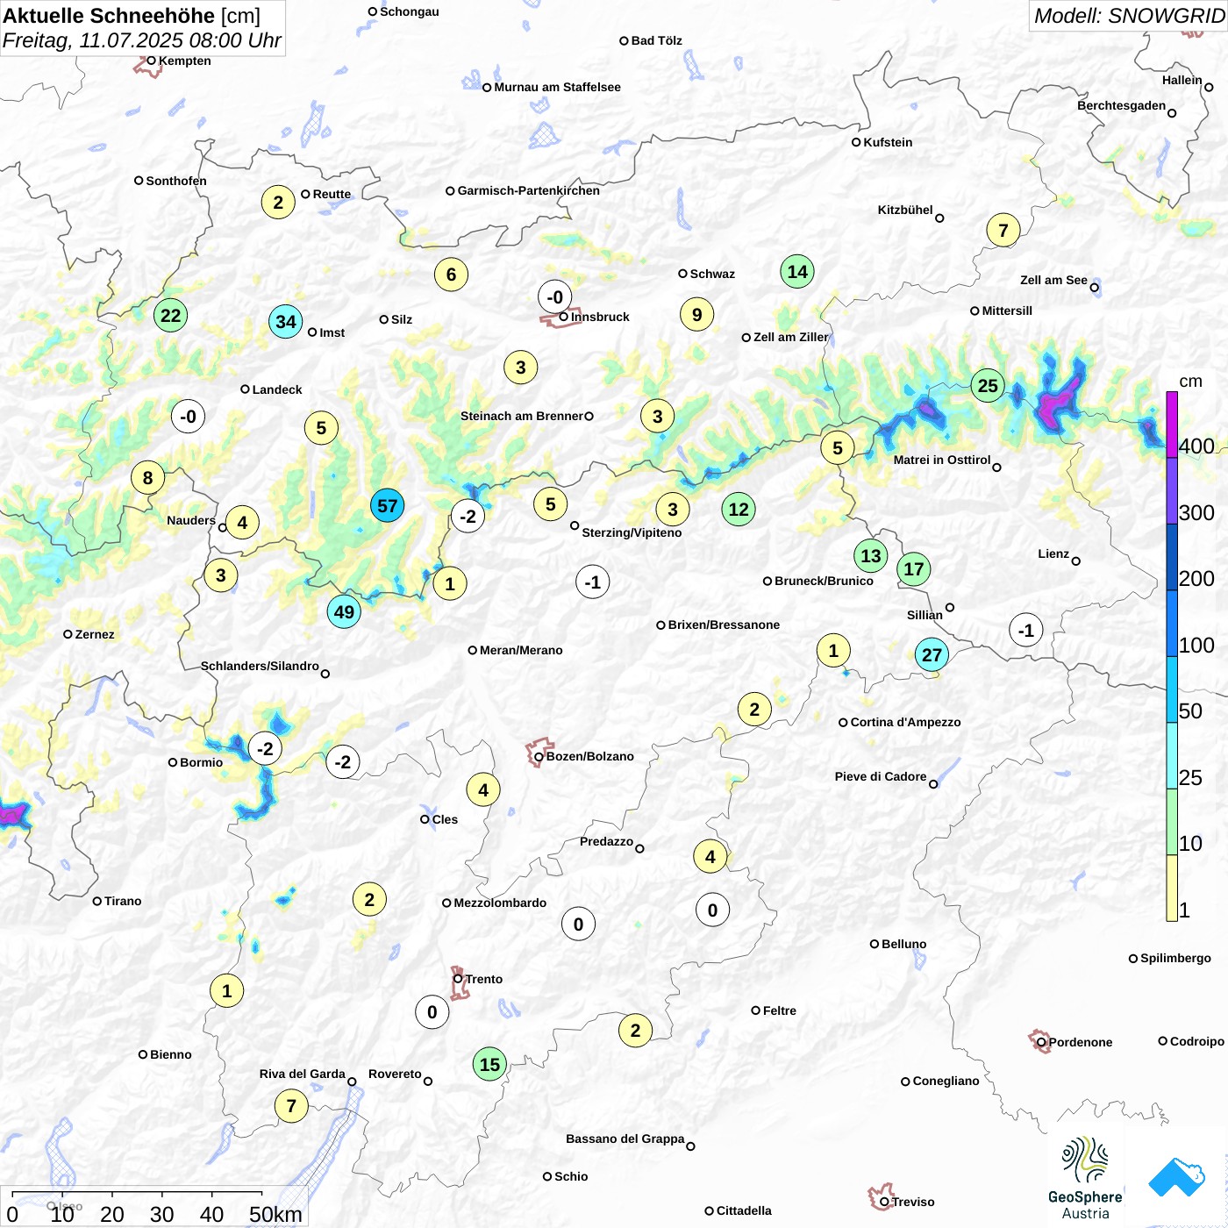Select the 49 cm station marker
1228x1228 pixels.
click(344, 612)
